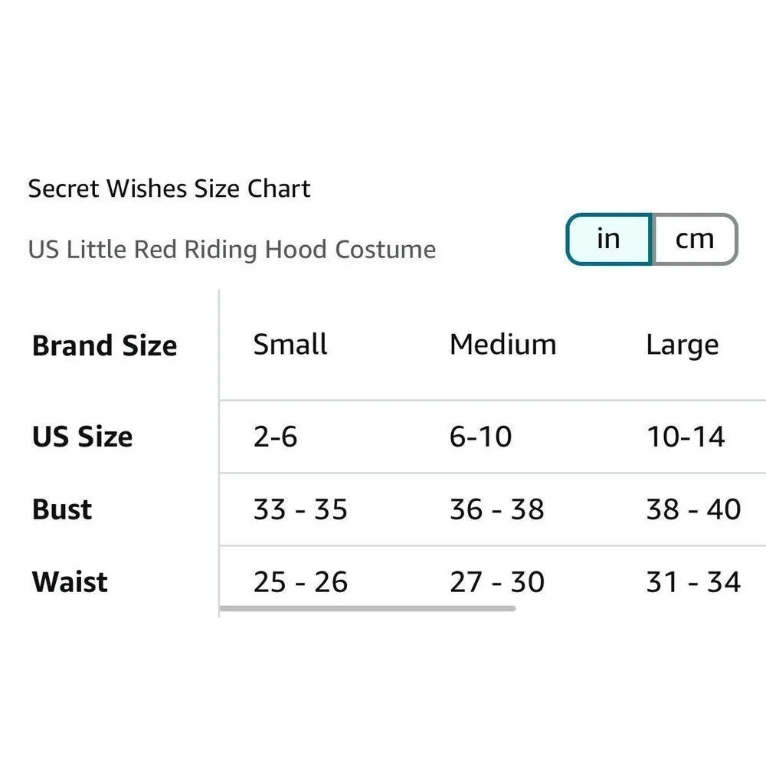Click the Medium column header
Screen dimensions: 766x766
502,345
